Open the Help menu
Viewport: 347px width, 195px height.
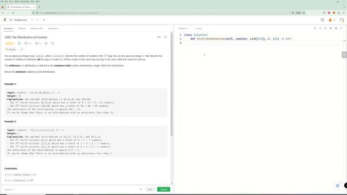(37, 1)
